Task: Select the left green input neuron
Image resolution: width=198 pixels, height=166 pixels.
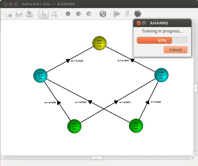Action: pos(74,126)
